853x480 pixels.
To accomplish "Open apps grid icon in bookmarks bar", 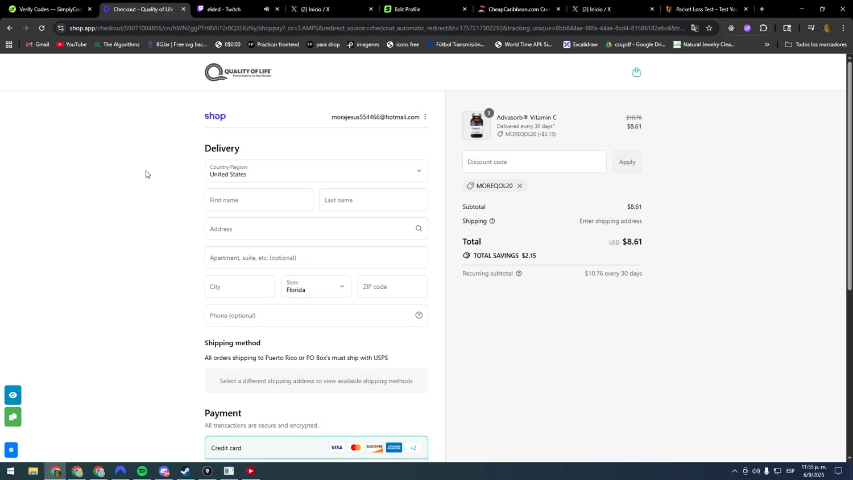I will click(x=9, y=44).
